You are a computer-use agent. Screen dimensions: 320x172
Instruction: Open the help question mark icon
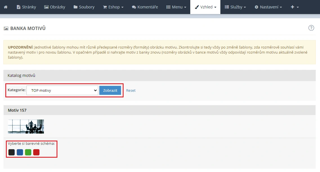(311, 28)
